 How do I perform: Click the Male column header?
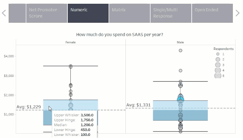click(180, 42)
